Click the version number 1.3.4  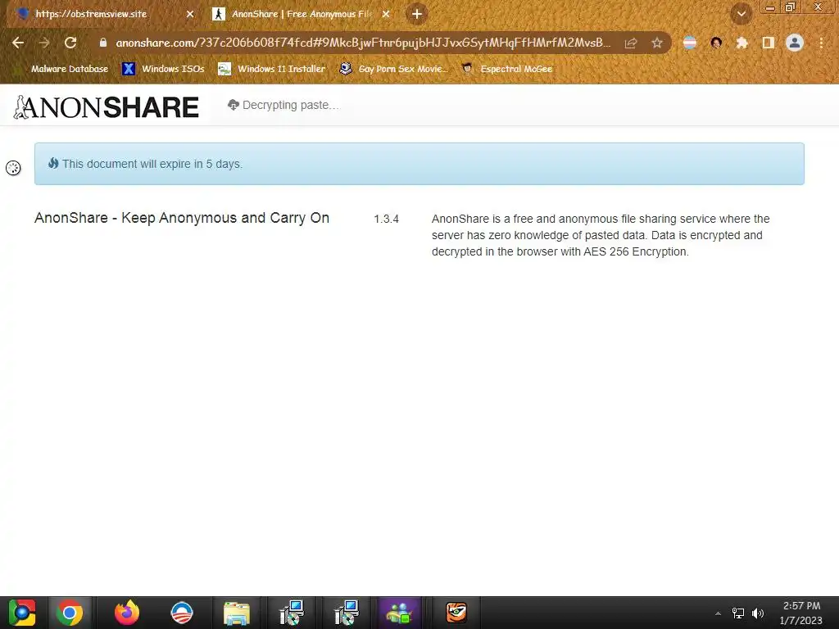pyautogui.click(x=387, y=219)
